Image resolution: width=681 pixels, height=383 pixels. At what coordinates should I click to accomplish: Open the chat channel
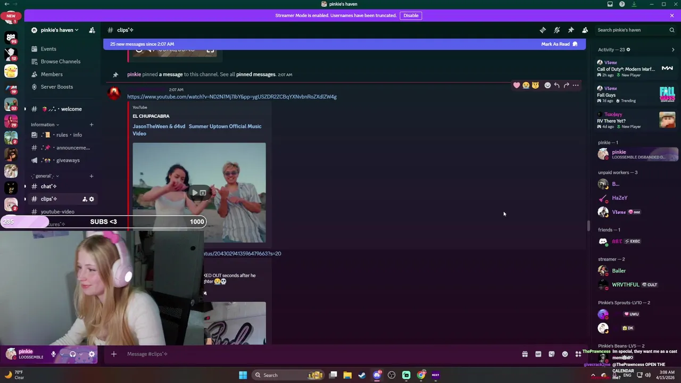[63, 187]
